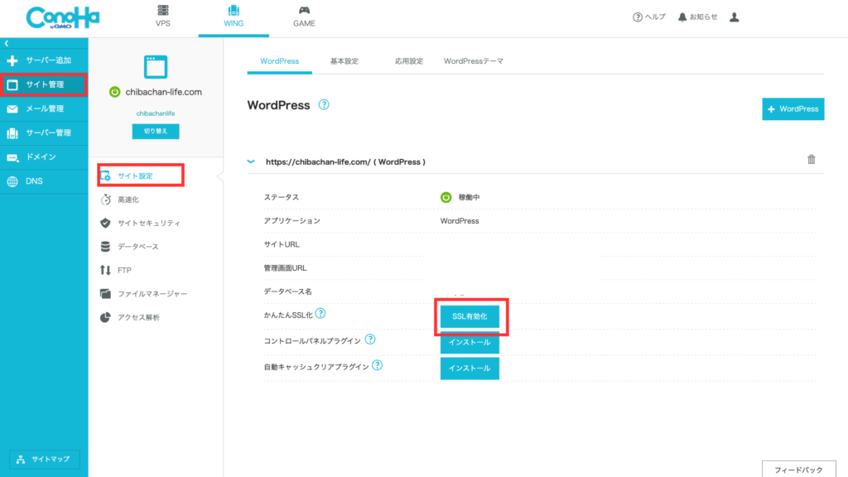This screenshot has width=848, height=477.
Task: Click the 稼働中 status power icon
Action: click(x=446, y=197)
